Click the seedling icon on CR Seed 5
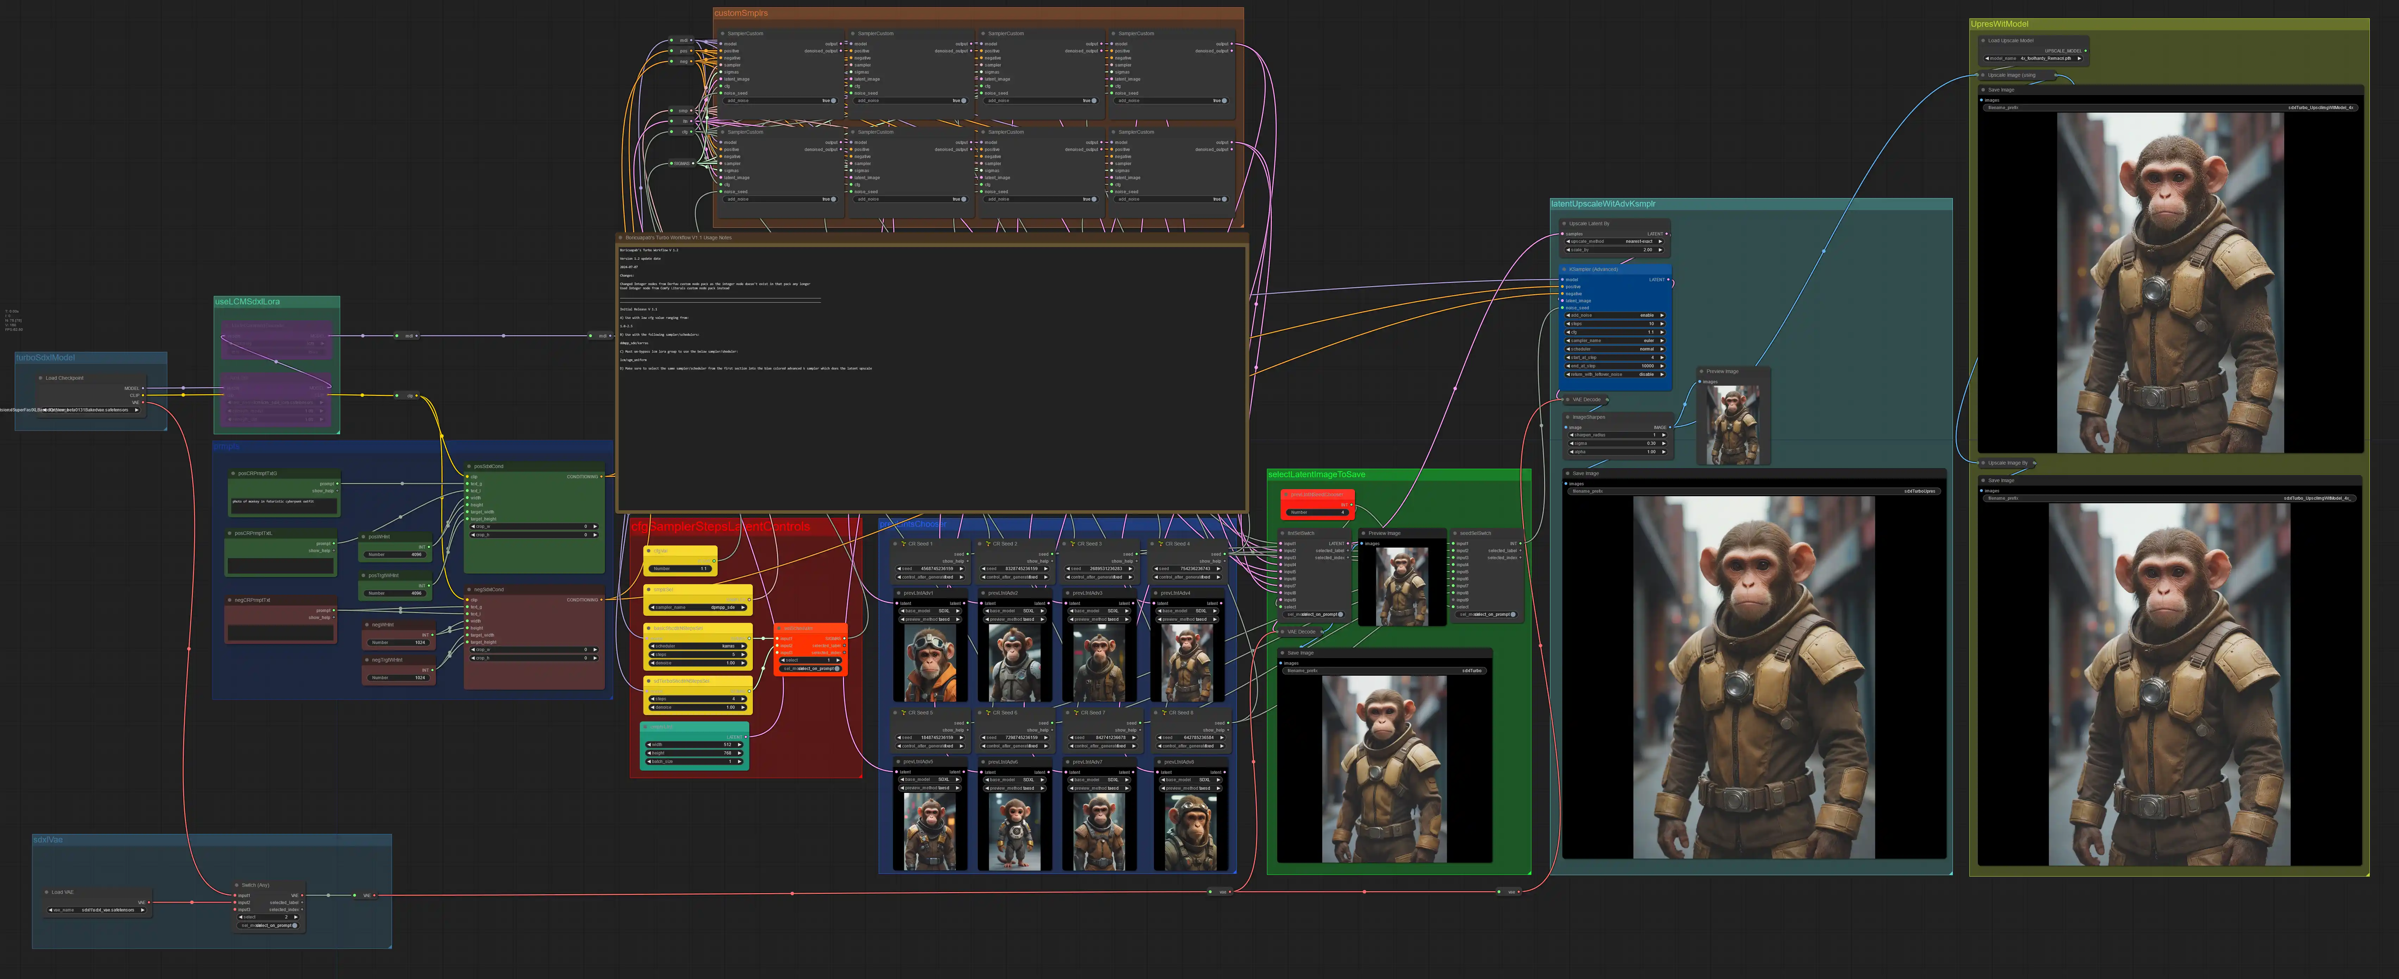2399x979 pixels. [902, 713]
